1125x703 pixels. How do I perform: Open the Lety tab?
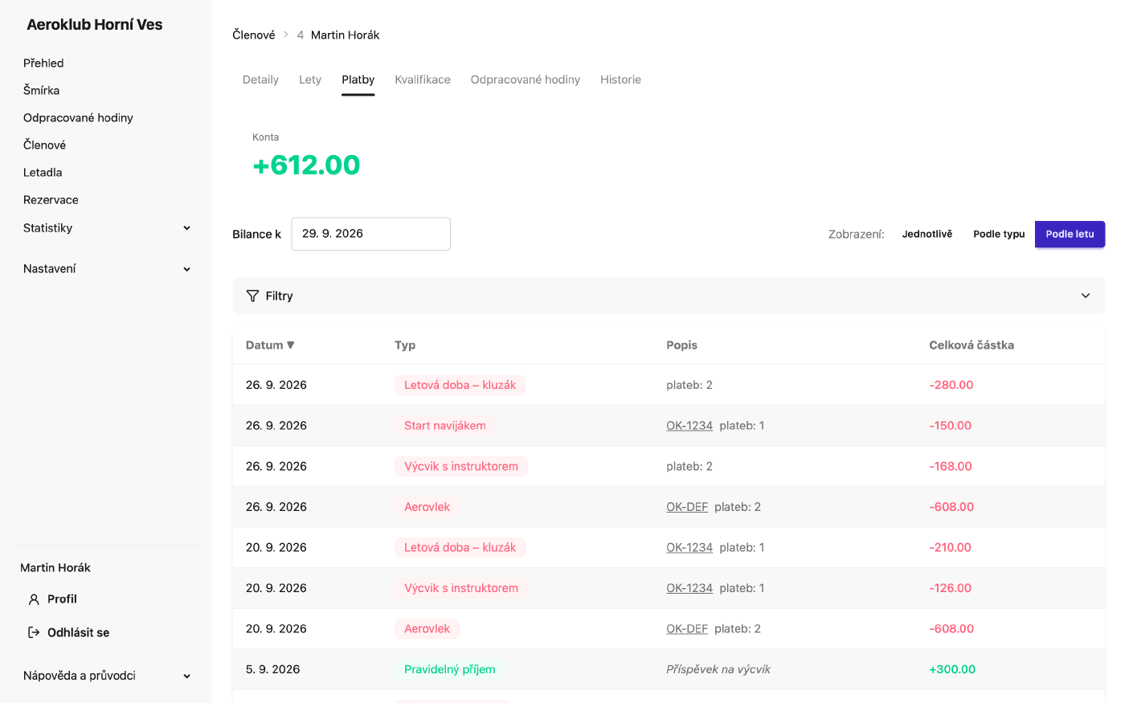pyautogui.click(x=310, y=80)
